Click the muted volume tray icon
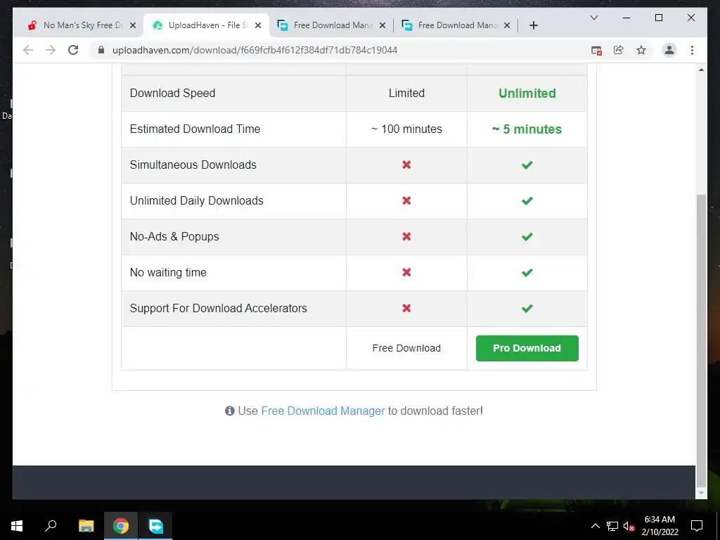Viewport: 720px width, 540px height. (629, 526)
